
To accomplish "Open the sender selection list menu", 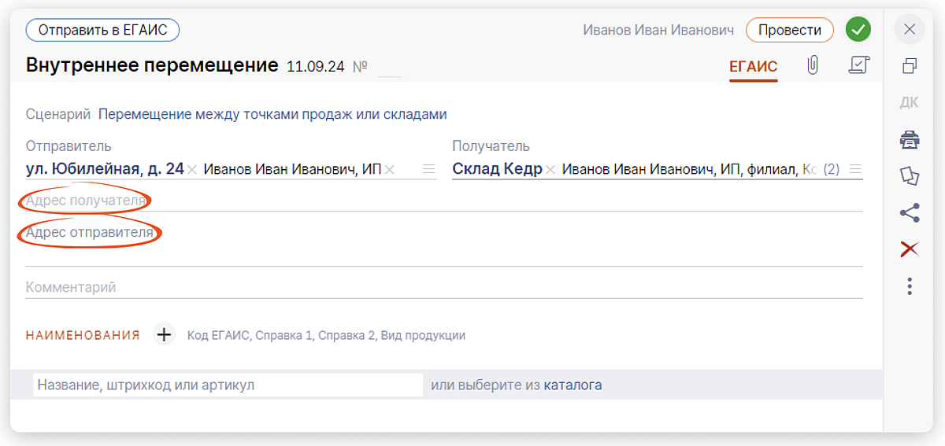I will click(x=428, y=169).
